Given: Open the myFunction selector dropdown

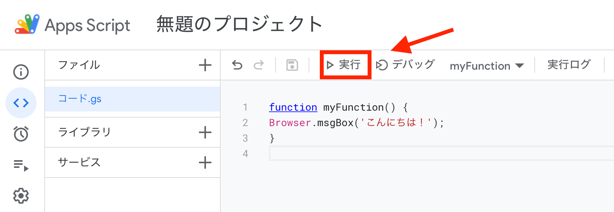Looking at the screenshot, I should point(487,66).
